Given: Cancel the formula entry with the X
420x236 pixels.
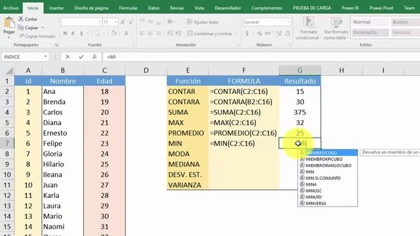Looking at the screenshot, I should coord(68,57).
